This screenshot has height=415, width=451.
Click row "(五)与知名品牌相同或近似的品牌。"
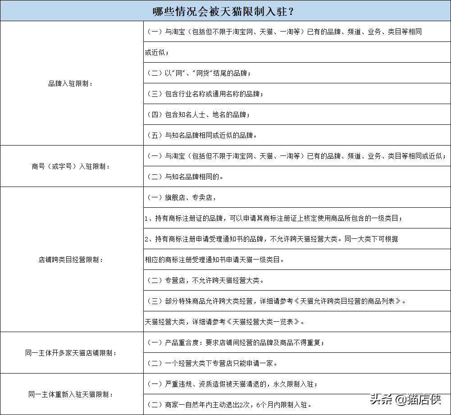[x=297, y=135]
